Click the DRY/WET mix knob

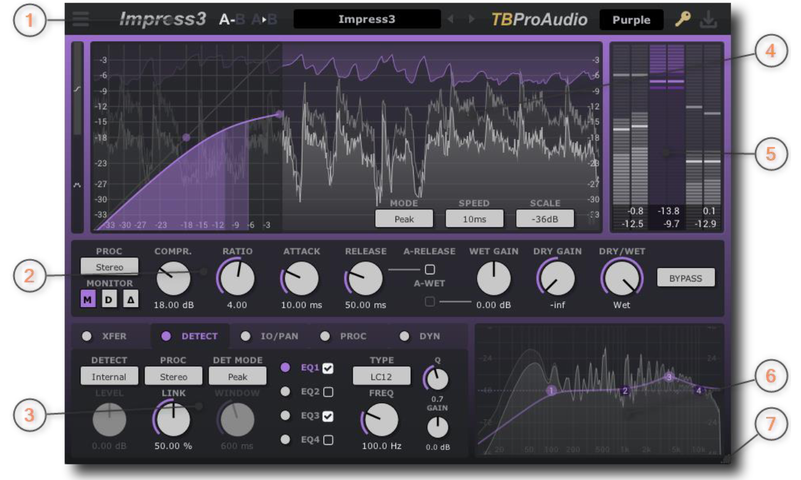click(x=622, y=278)
